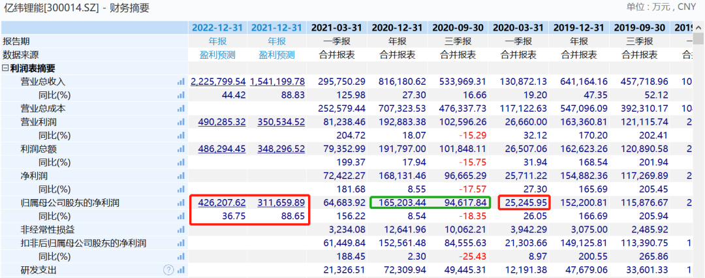Open chart icon for 利润总额 row
This screenshot has width=705, height=278.
181,149
